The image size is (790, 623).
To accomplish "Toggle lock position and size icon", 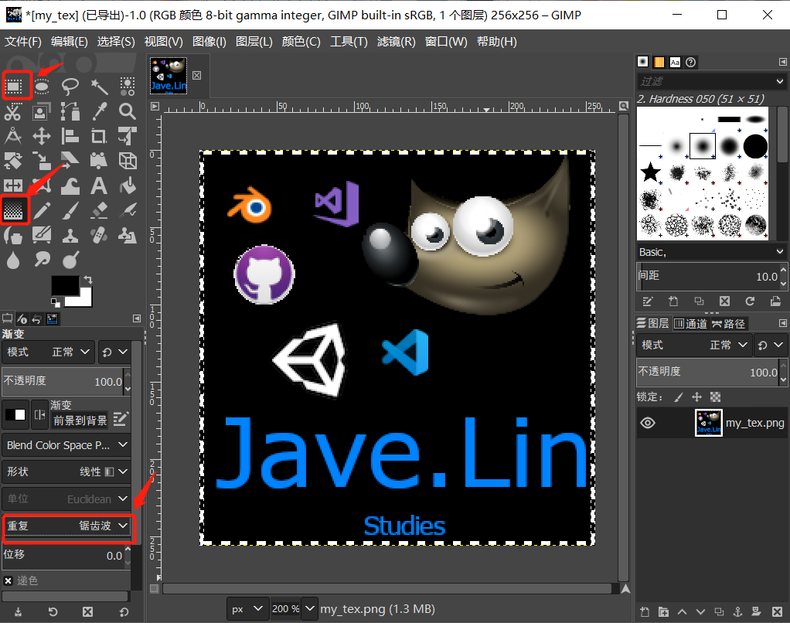I will tap(696, 397).
